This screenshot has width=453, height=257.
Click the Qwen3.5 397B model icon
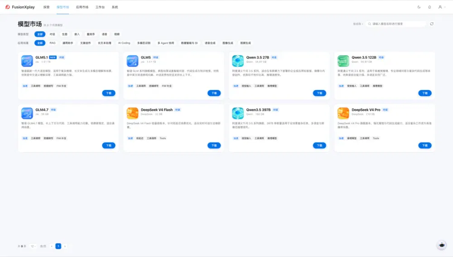238,113
